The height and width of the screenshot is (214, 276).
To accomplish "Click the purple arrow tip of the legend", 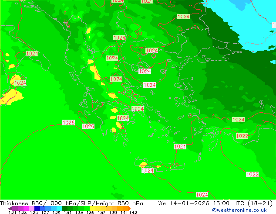I will (x=10, y=208).
